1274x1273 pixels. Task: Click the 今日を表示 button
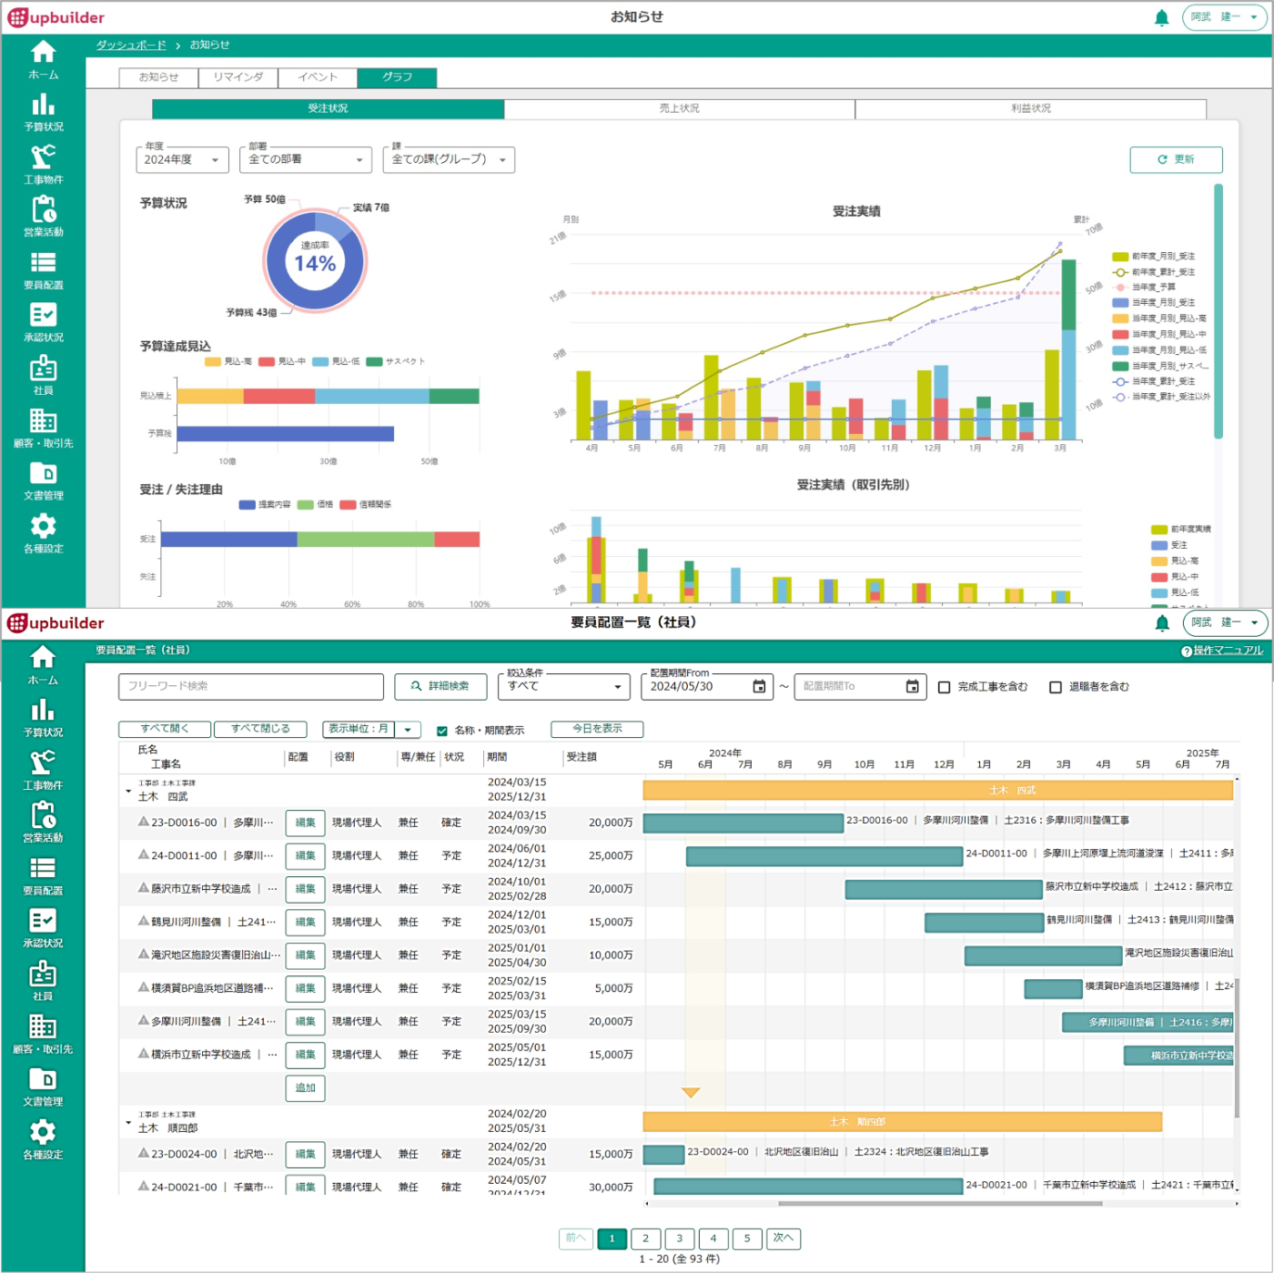coord(597,729)
